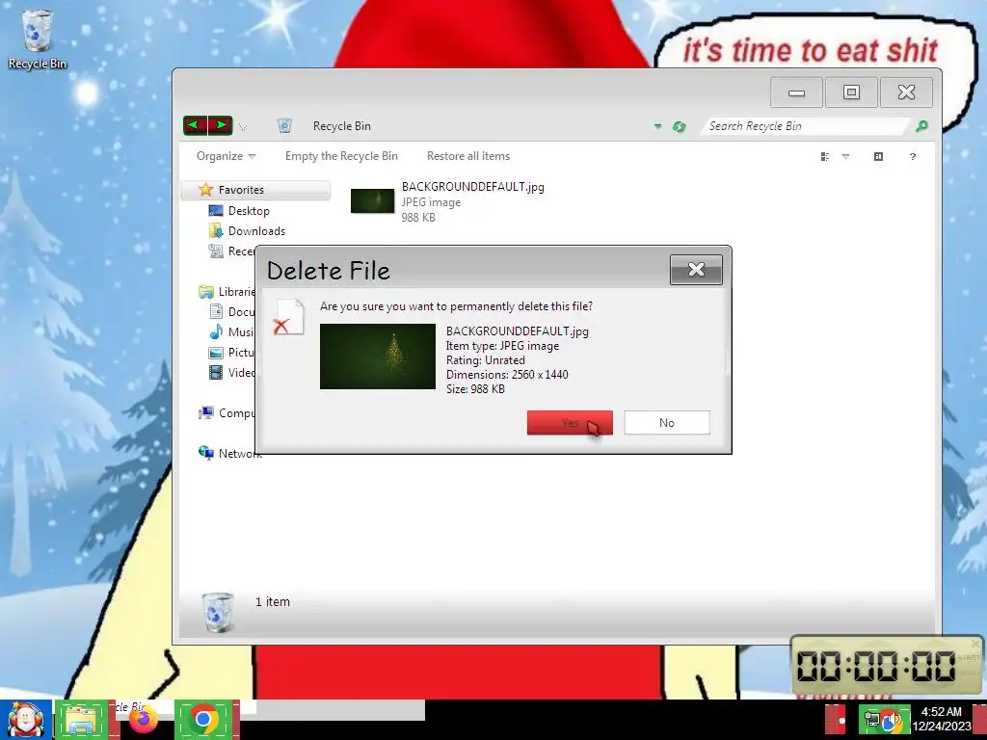Click the Network icon in navigation pane
The width and height of the screenshot is (987, 740).
click(x=206, y=453)
